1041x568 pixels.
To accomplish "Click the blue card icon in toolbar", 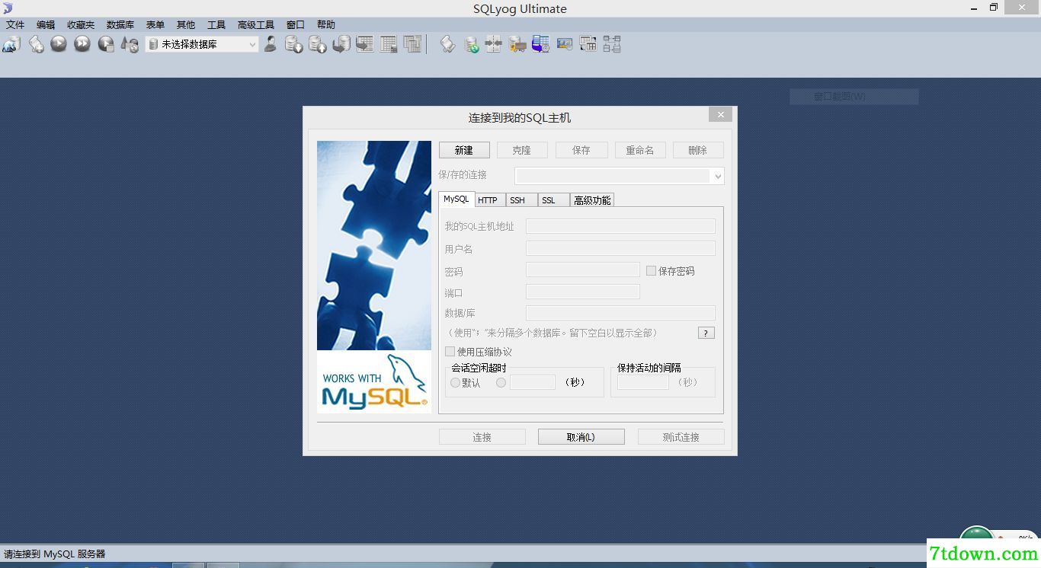I will pos(565,44).
